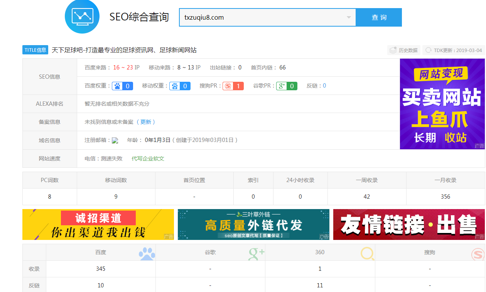Click 360 反链 value 11

tap(320, 285)
